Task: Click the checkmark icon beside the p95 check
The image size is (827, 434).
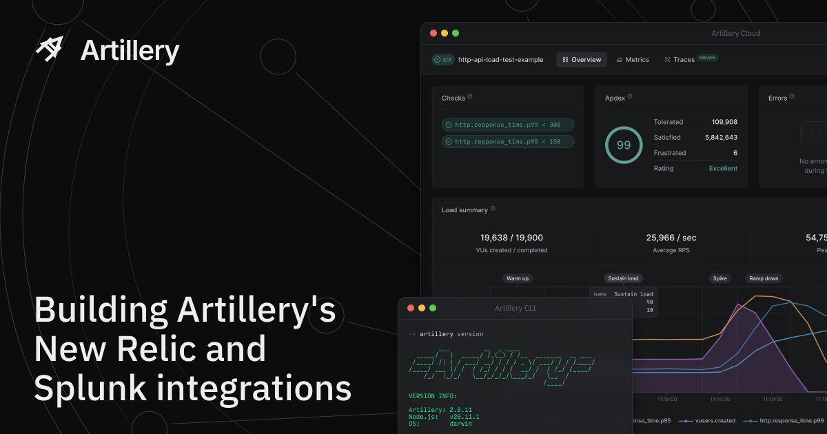Action: pos(449,142)
